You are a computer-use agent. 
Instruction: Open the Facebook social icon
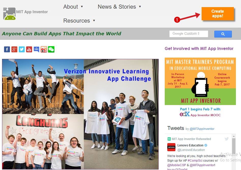tap(7, 49)
